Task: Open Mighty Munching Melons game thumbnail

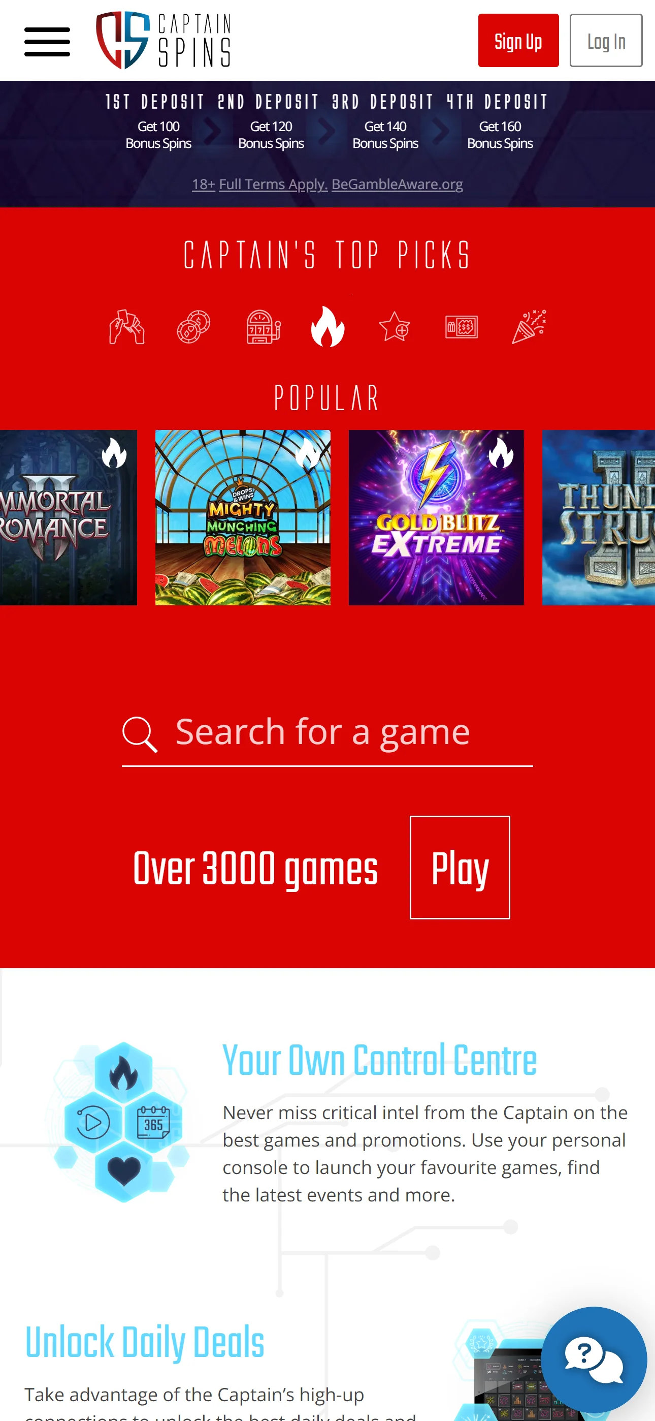Action: pyautogui.click(x=243, y=517)
